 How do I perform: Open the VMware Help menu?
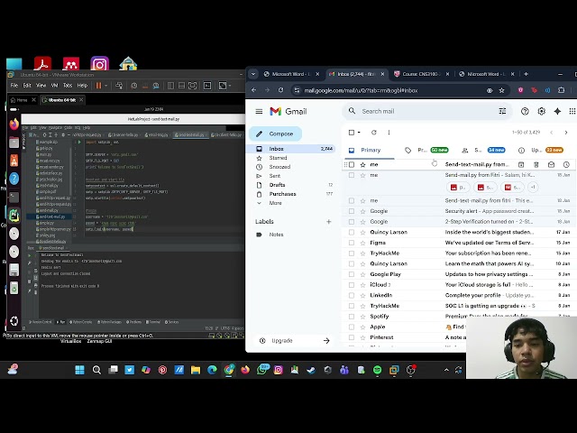click(82, 86)
